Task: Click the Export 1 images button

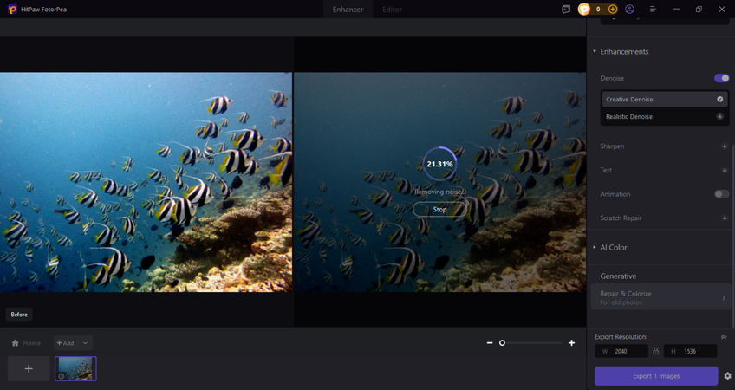Action: click(x=655, y=375)
